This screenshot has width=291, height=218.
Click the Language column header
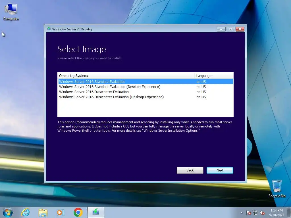[214, 76]
